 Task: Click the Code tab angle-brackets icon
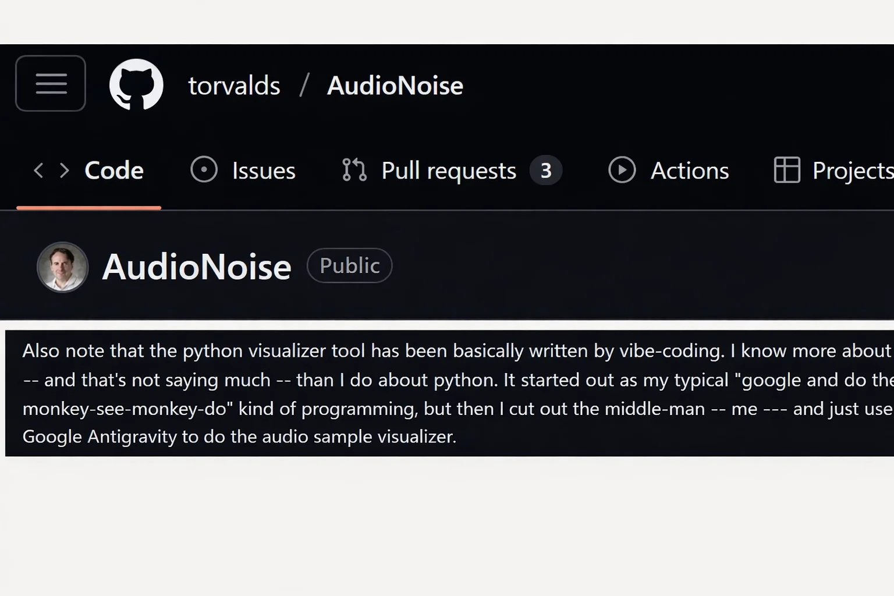[51, 171]
